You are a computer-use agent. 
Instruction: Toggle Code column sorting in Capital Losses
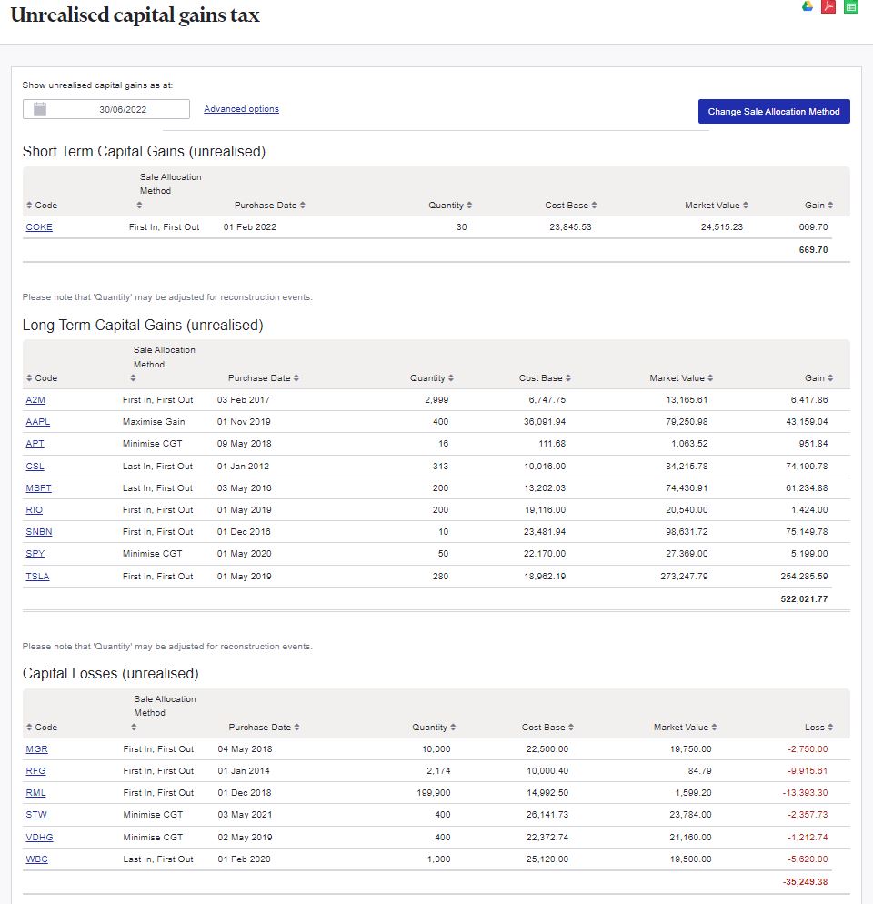coord(42,728)
